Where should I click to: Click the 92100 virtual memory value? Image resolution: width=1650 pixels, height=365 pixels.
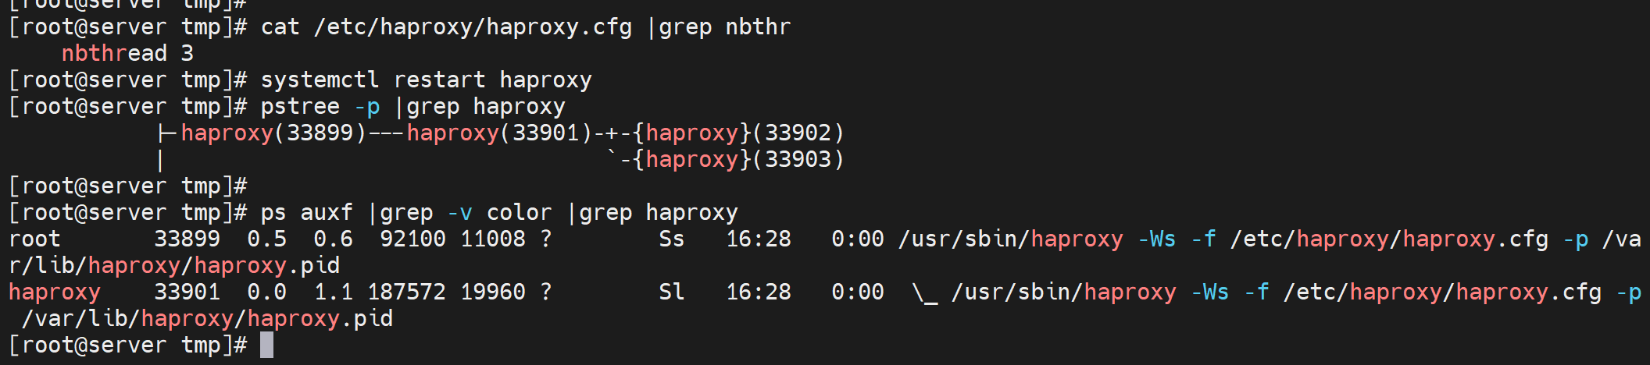coord(412,239)
